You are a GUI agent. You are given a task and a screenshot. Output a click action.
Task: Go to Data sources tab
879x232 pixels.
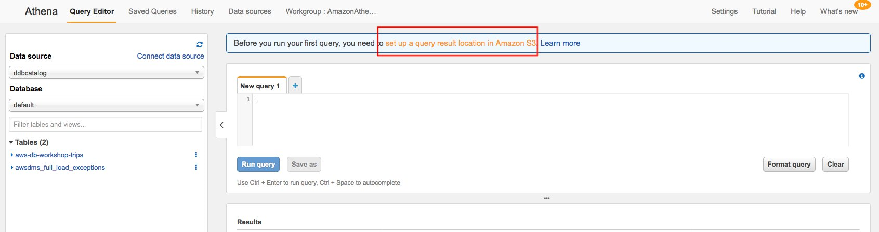(x=250, y=11)
